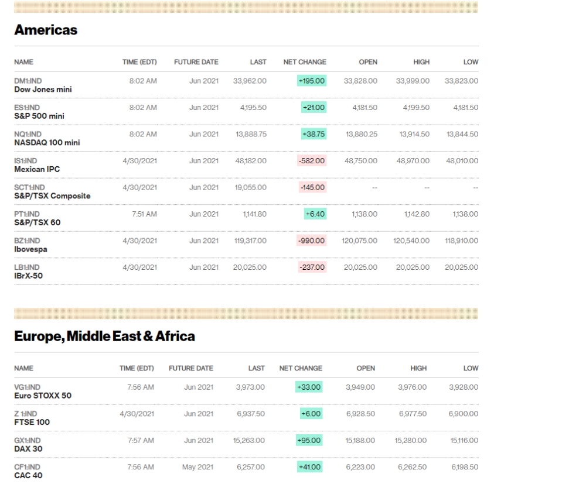Click the +21.00 net change badge

coord(314,108)
